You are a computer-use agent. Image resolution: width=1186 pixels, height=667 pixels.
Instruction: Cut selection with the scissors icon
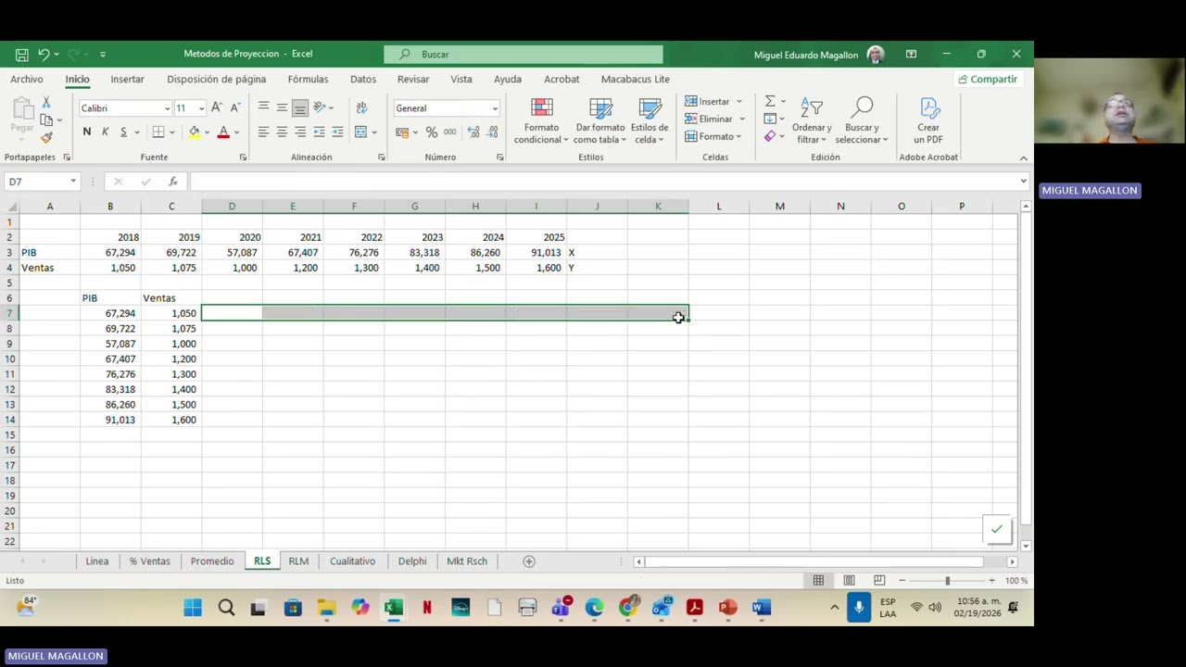point(46,102)
